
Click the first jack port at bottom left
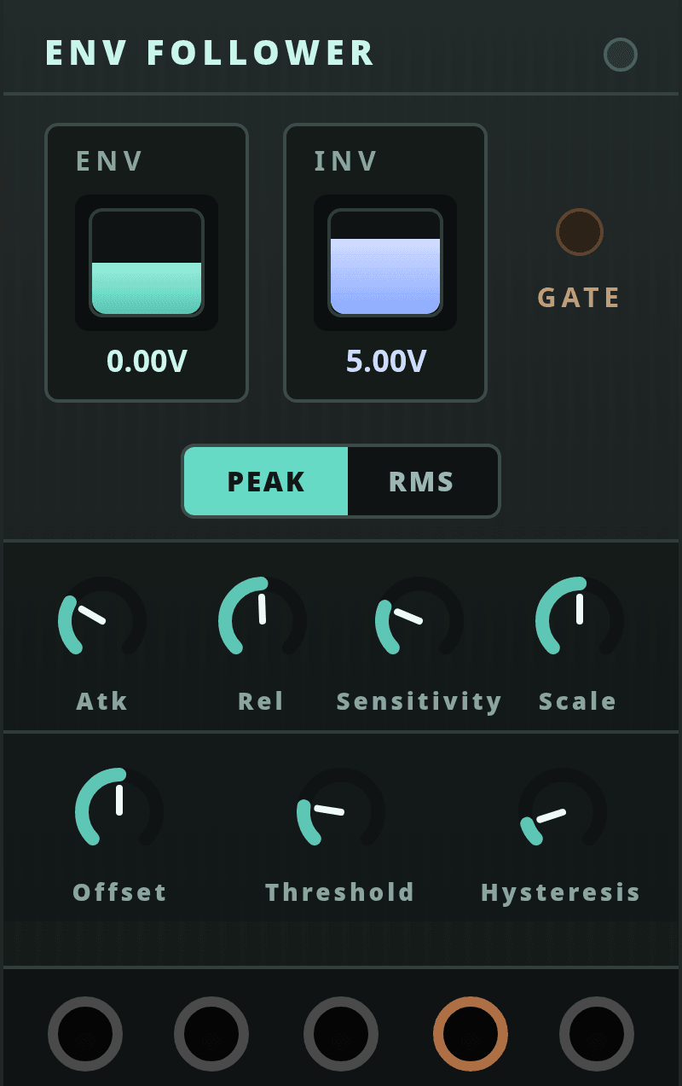(x=85, y=1034)
